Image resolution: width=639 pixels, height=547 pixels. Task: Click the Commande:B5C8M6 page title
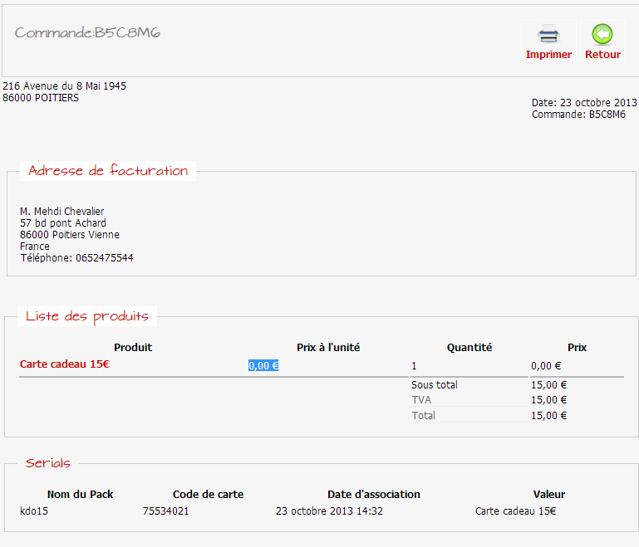coord(87,33)
